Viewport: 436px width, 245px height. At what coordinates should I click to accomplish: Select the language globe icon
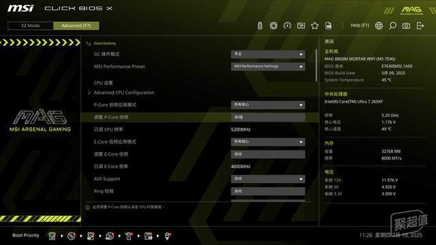(379, 26)
